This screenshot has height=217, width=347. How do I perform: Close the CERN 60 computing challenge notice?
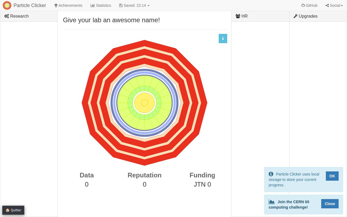(330, 204)
